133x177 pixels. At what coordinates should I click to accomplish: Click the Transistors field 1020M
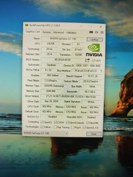tap(78, 55)
